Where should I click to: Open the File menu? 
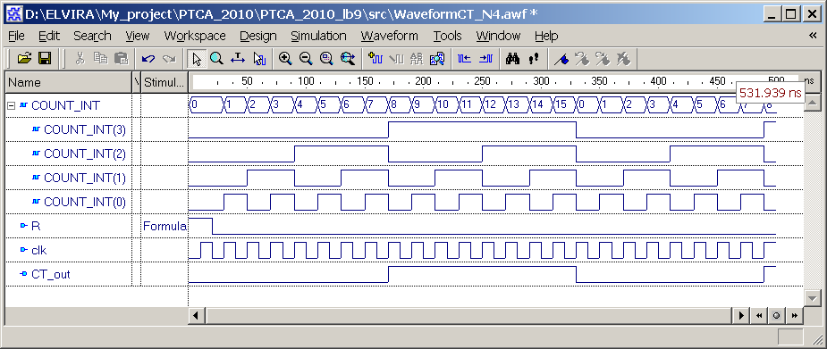(x=16, y=36)
